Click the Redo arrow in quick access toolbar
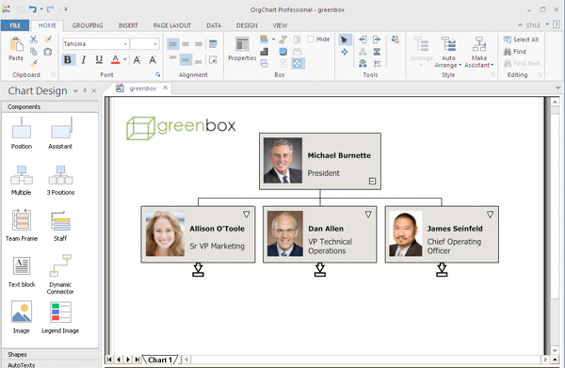 click(50, 9)
